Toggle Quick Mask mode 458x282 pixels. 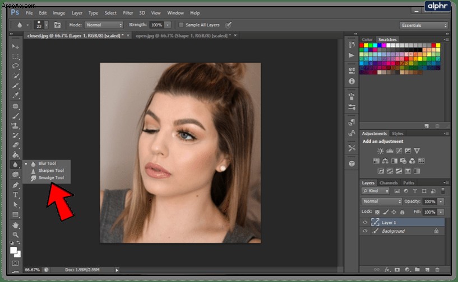[16, 264]
